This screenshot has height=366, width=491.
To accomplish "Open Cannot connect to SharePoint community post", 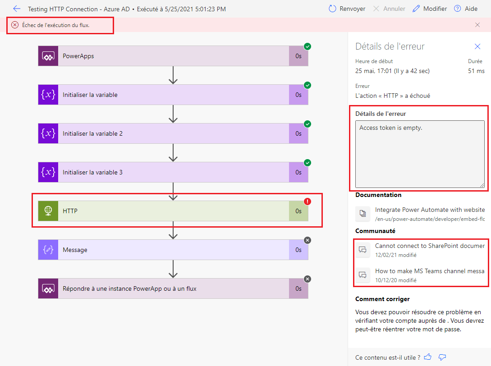I will click(430, 246).
